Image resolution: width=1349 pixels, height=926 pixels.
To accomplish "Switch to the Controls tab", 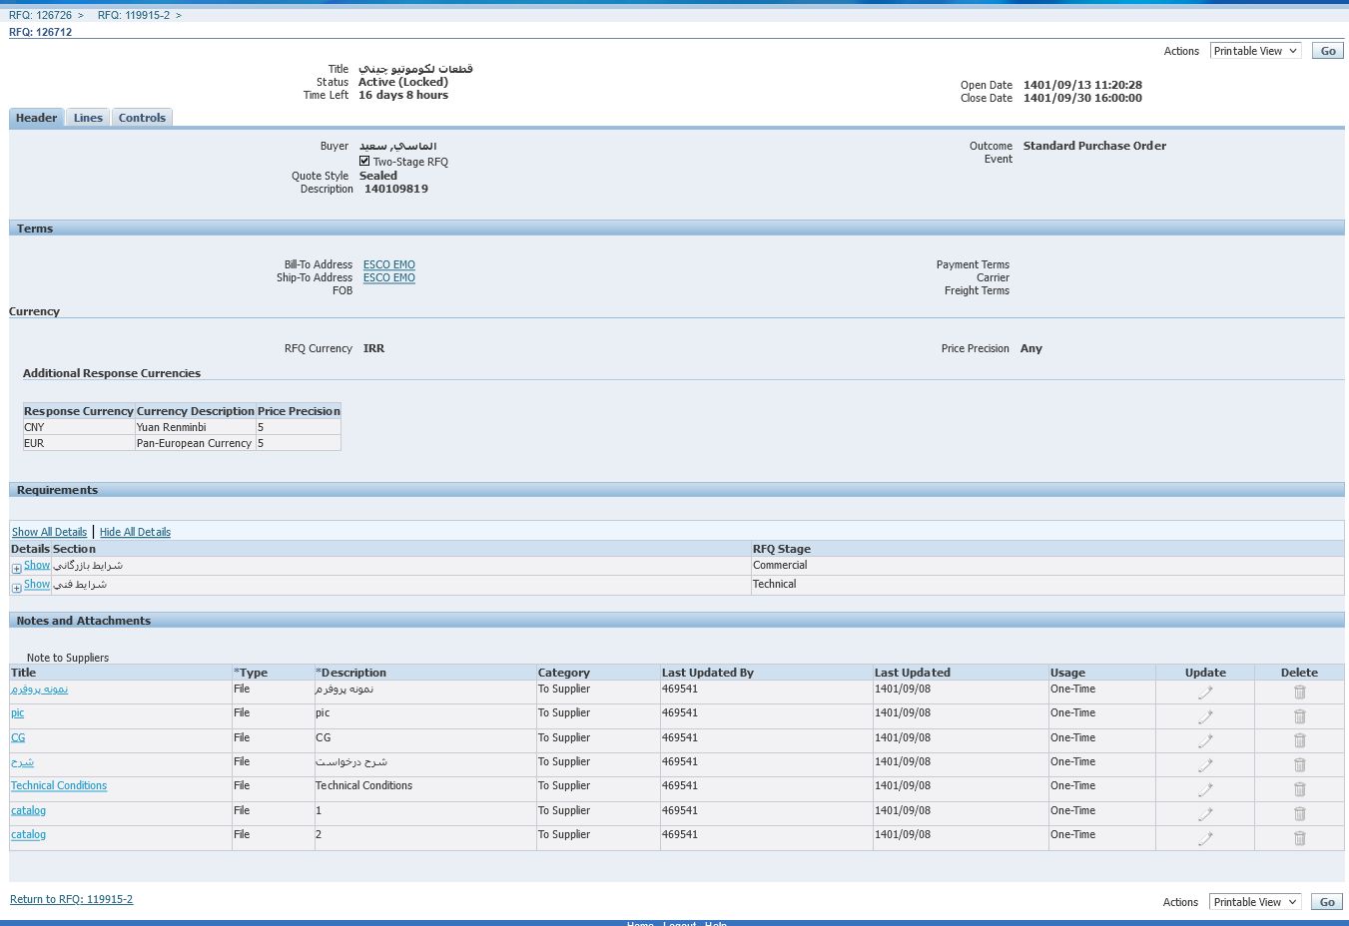I will click(142, 118).
